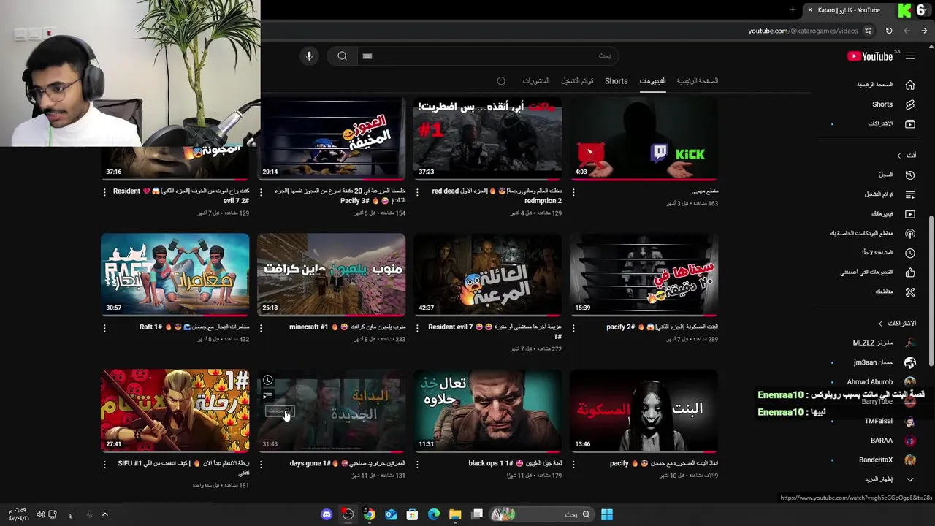Screen dimensions: 935x526
Task: Switch to the Posts channel tab
Action: coord(535,81)
